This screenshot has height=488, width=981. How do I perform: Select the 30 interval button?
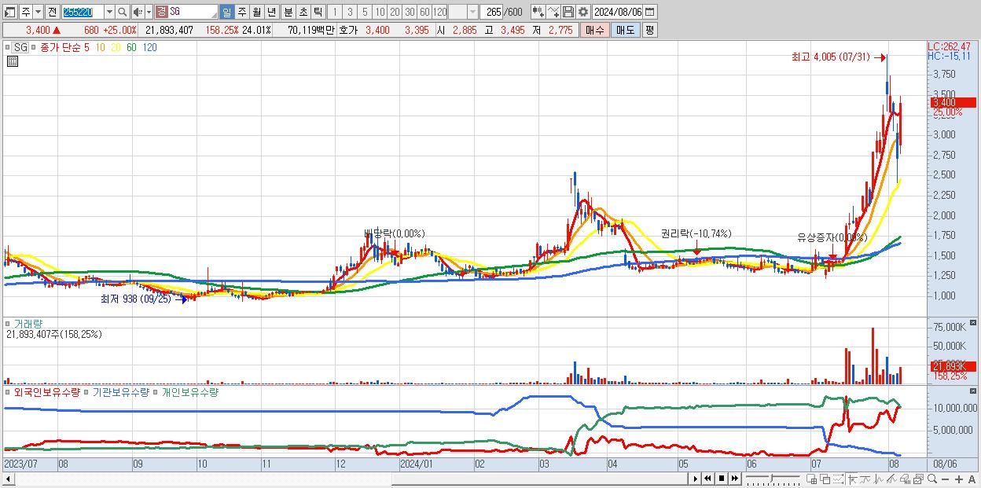tap(410, 12)
